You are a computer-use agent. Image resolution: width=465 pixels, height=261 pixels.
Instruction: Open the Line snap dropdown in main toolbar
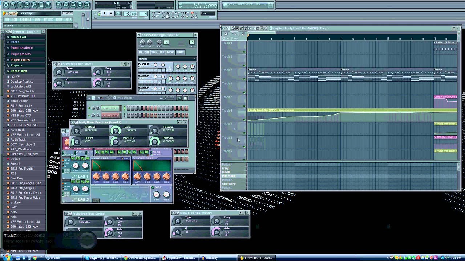coord(208,13)
